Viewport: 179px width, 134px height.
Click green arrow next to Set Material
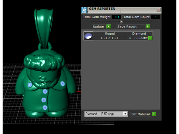(x=154, y=114)
